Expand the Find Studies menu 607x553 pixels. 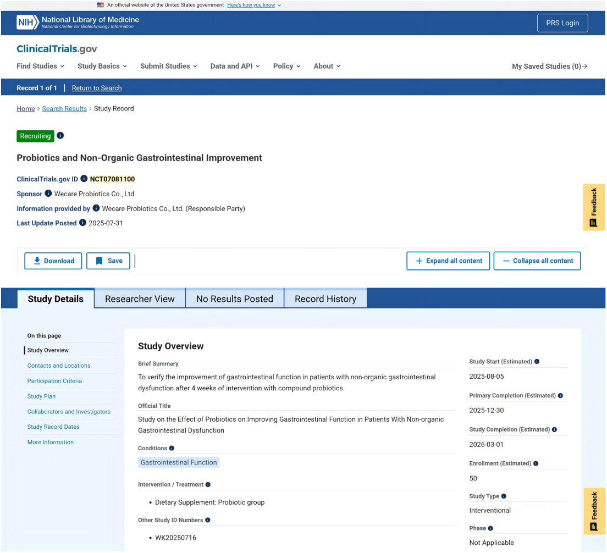coord(40,66)
